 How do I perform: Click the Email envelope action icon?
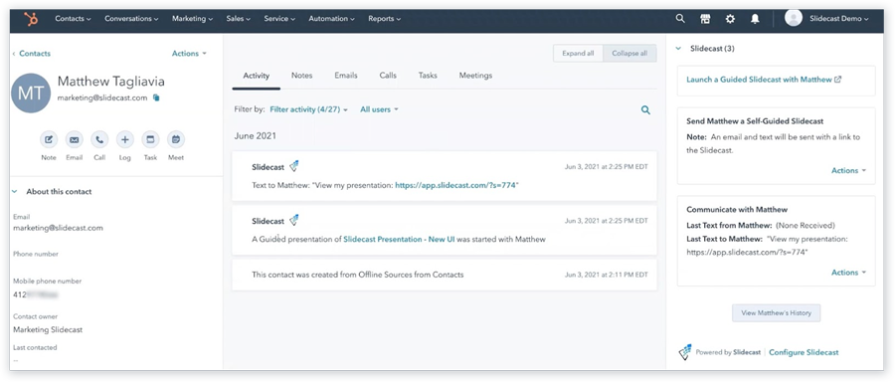(x=75, y=139)
